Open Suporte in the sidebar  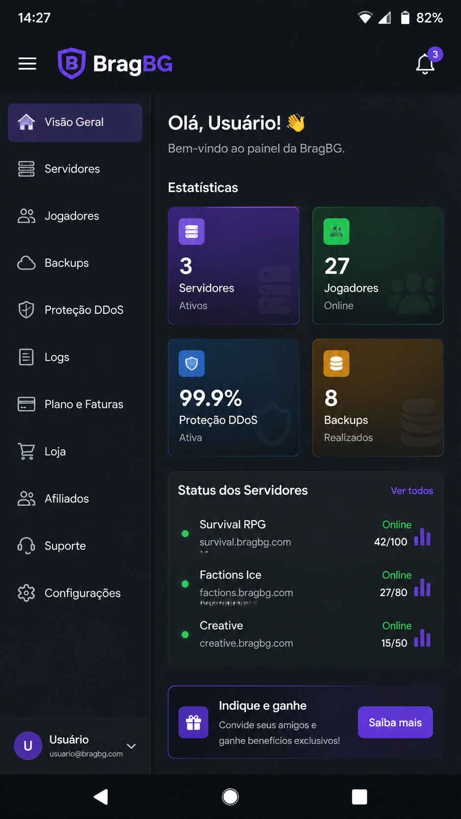tap(75, 546)
